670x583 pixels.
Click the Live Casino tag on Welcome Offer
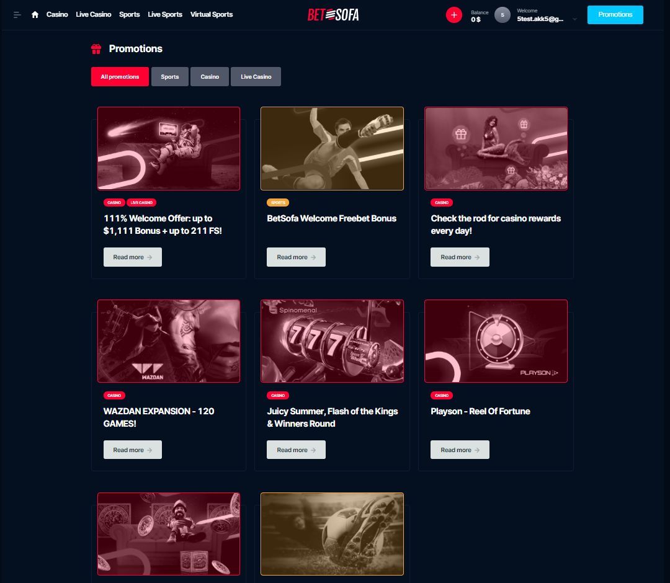(x=141, y=202)
